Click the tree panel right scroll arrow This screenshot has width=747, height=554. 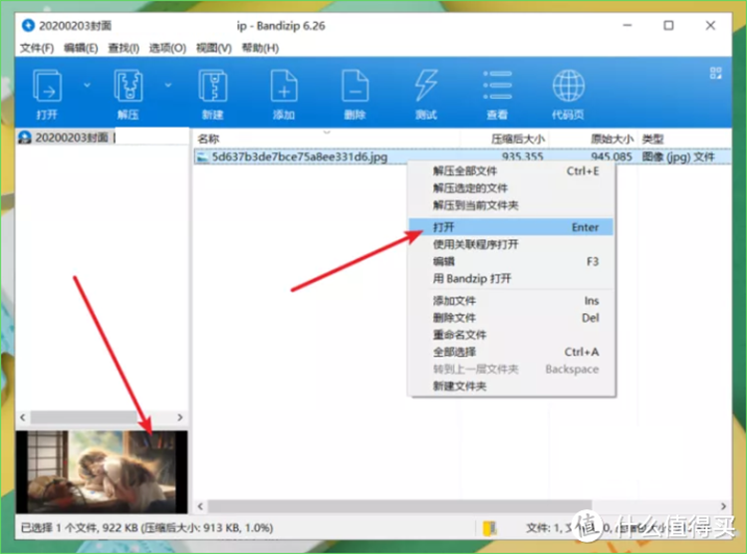pos(180,417)
